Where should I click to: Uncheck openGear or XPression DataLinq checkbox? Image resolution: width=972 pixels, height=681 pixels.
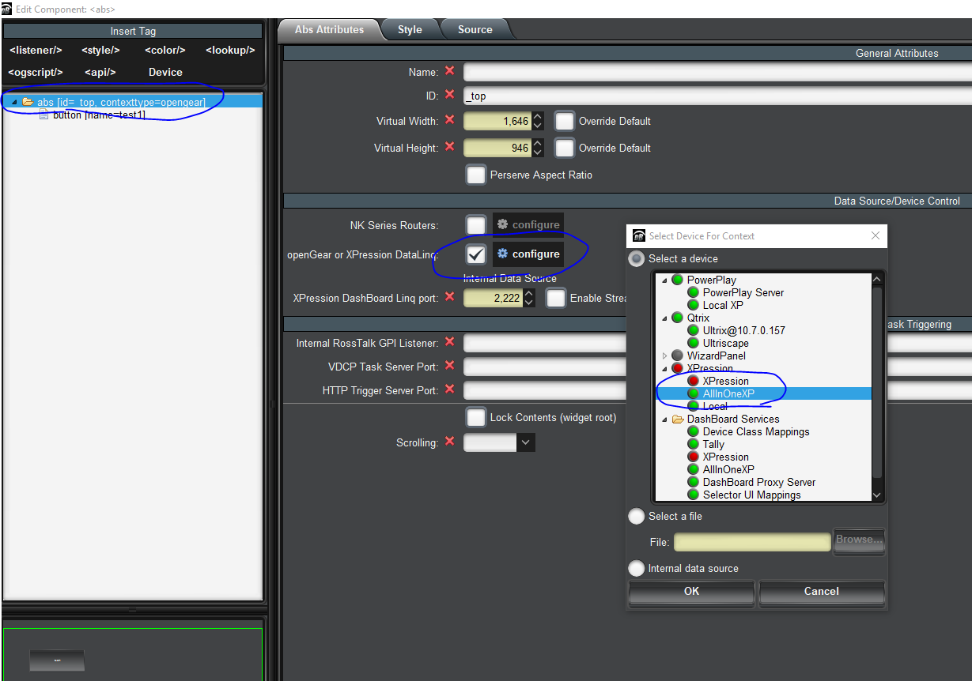[475, 254]
